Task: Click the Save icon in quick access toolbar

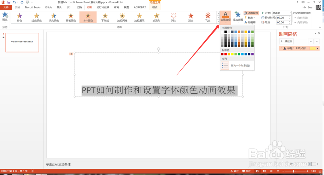Action: coord(9,2)
